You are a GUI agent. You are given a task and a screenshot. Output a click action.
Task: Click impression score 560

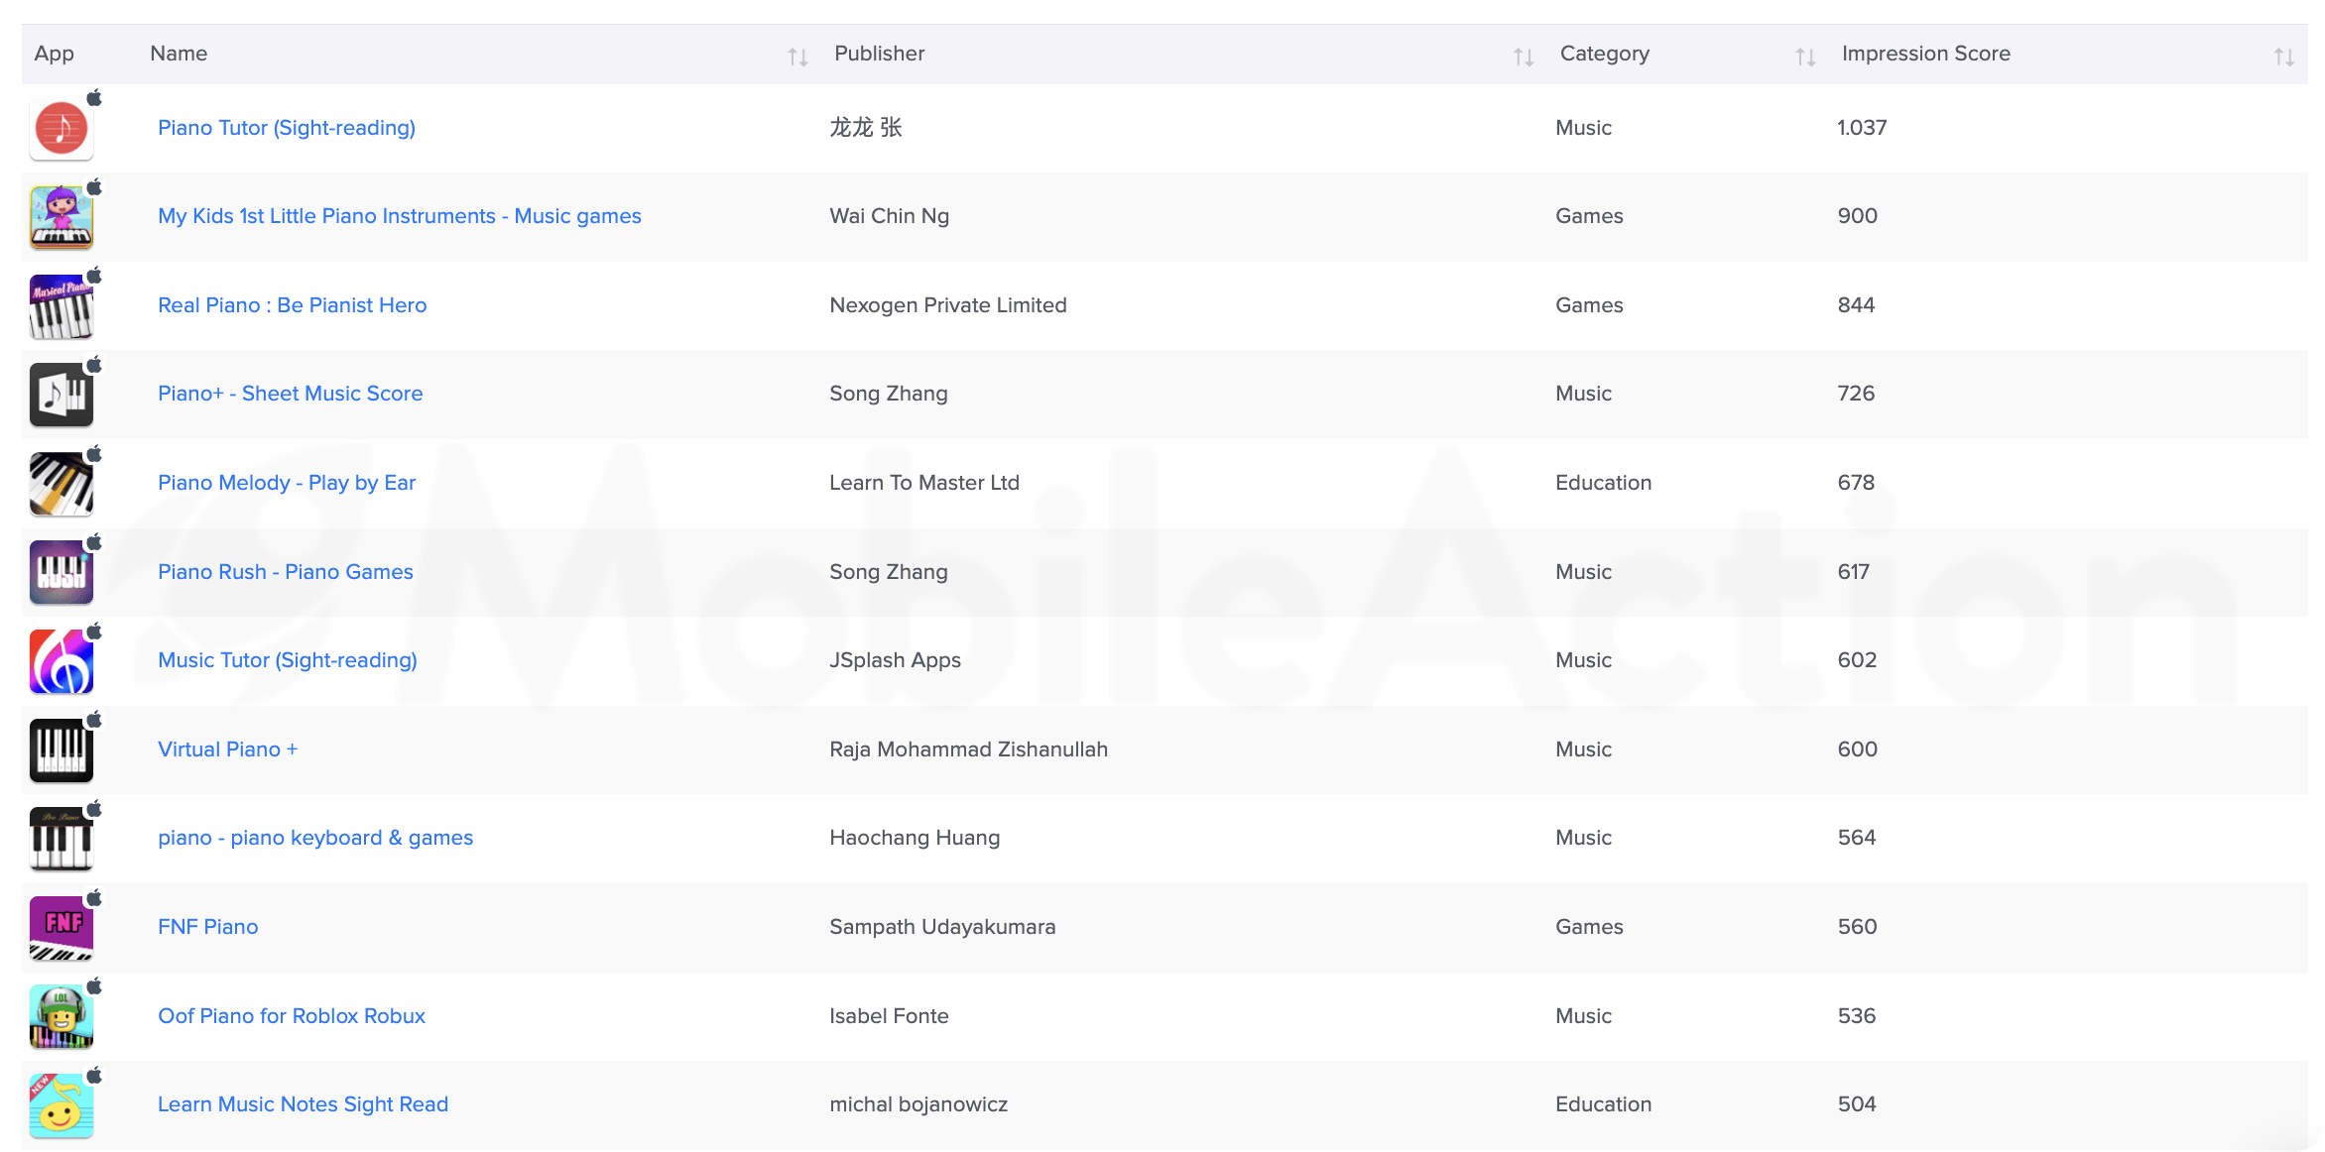(x=1858, y=927)
